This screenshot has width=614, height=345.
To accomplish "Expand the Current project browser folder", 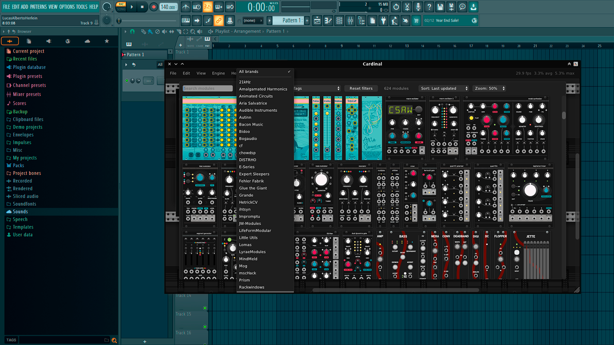I will click(x=28, y=51).
